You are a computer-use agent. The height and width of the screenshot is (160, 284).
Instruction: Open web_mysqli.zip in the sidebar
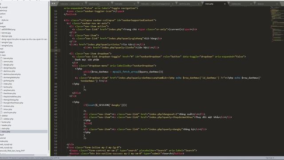(x=6, y=148)
